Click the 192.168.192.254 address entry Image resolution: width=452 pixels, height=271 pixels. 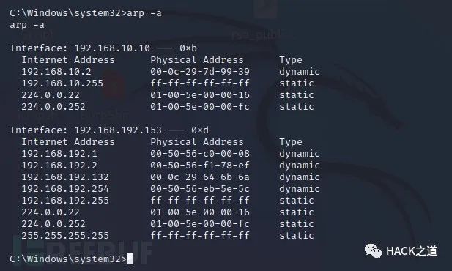coord(65,189)
